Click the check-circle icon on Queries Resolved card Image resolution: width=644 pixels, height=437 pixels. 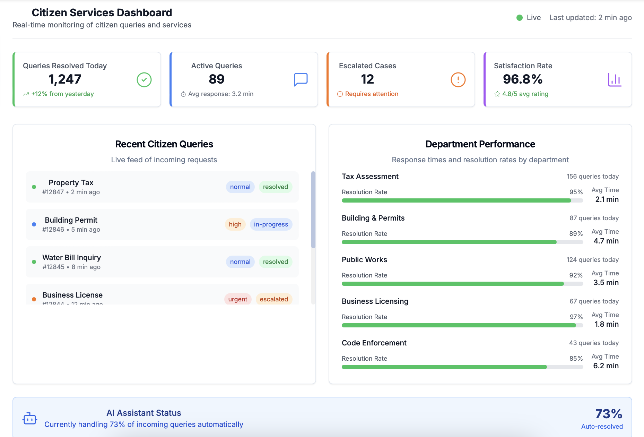pyautogui.click(x=144, y=79)
